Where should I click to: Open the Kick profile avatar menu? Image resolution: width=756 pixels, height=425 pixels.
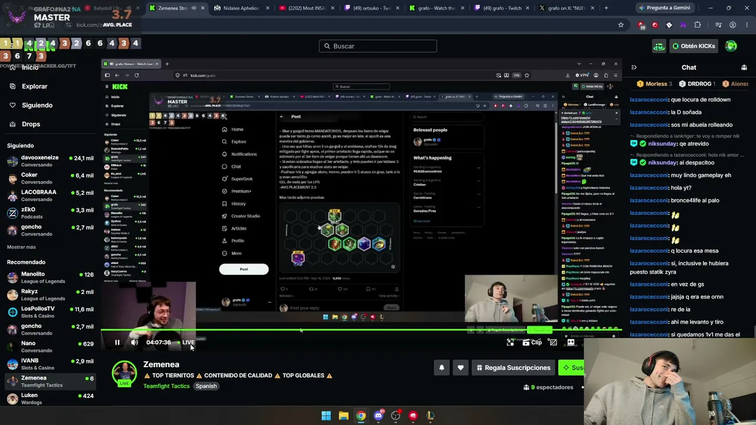point(731,46)
